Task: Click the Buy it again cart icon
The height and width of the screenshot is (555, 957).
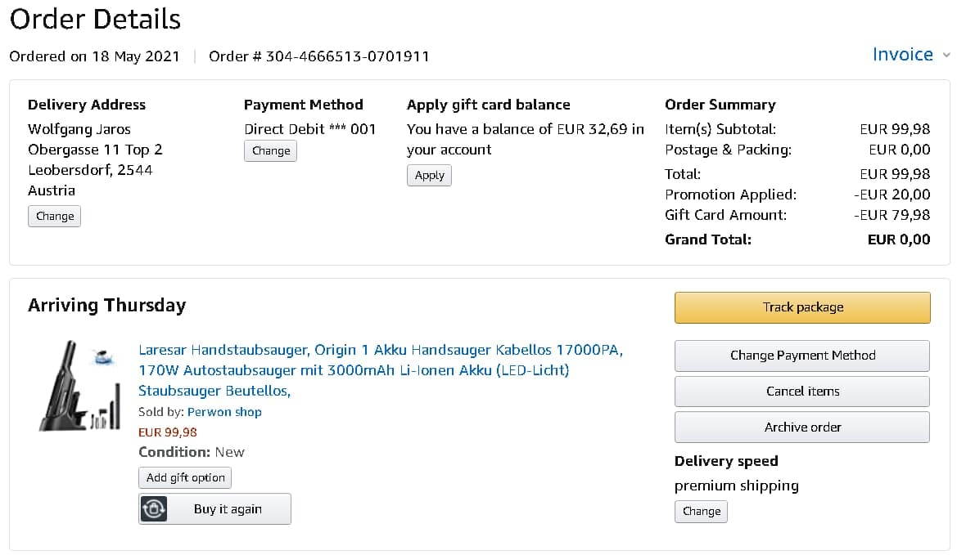Action: [x=154, y=508]
